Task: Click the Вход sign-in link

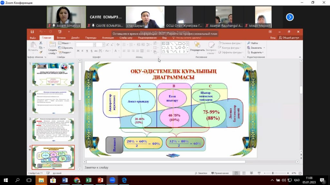Action: (x=273, y=38)
